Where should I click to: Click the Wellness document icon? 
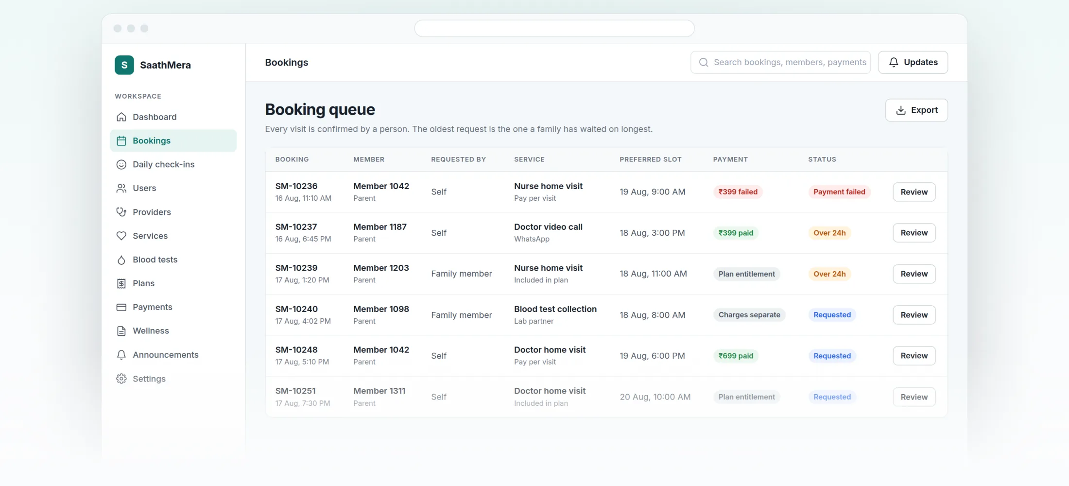[x=121, y=331]
